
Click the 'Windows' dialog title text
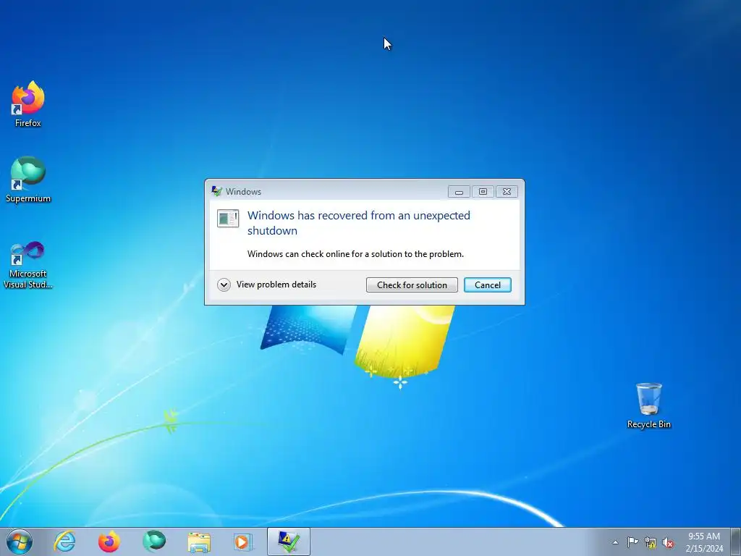coord(243,191)
